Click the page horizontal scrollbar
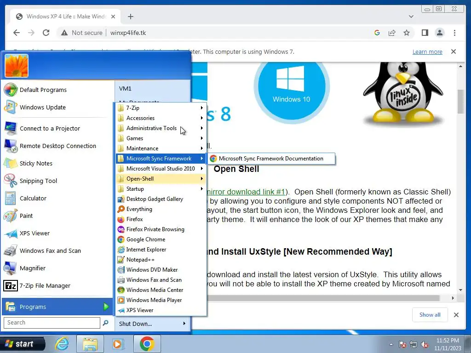The image size is (471, 353). tap(323, 298)
